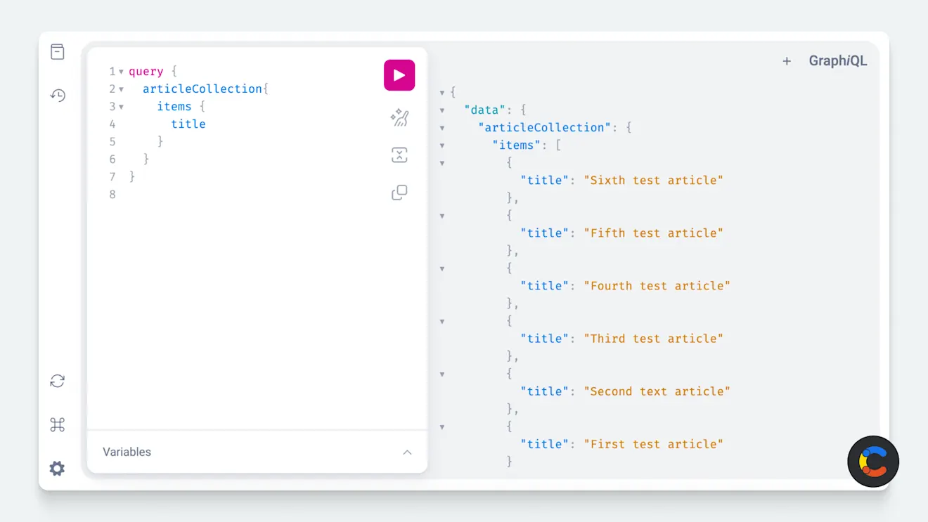928x522 pixels.
Task: Open the documentation explorer icon
Action: click(x=58, y=52)
